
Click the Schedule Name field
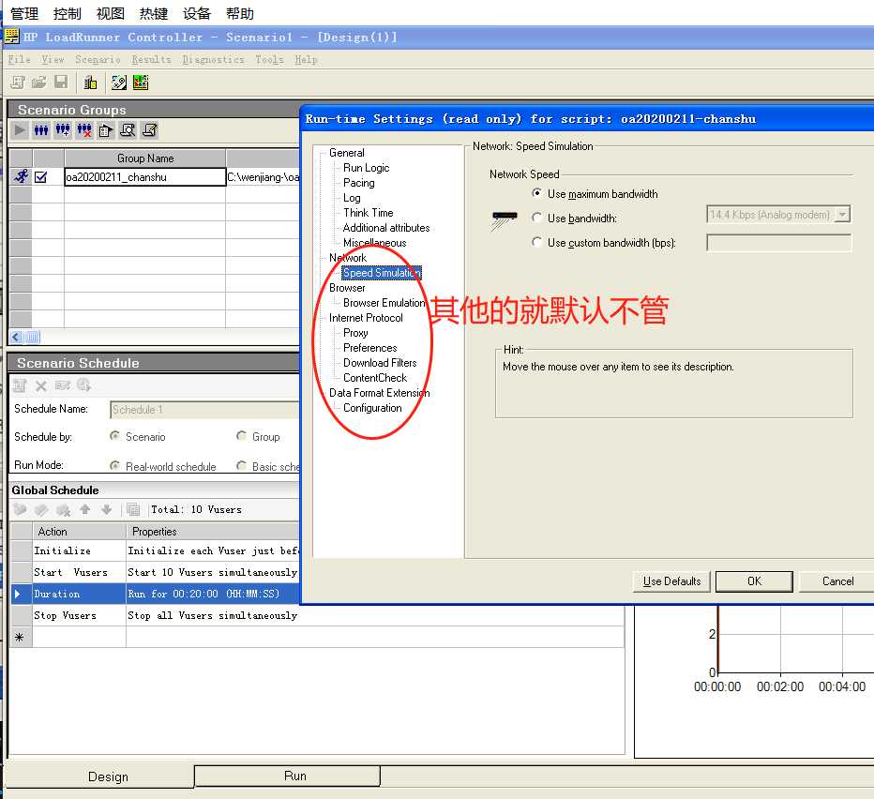[x=204, y=409]
